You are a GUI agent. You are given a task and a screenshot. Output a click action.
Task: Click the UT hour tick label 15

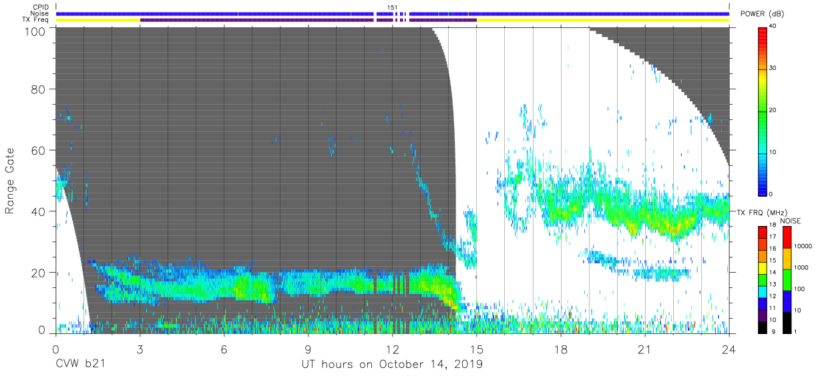(x=476, y=349)
